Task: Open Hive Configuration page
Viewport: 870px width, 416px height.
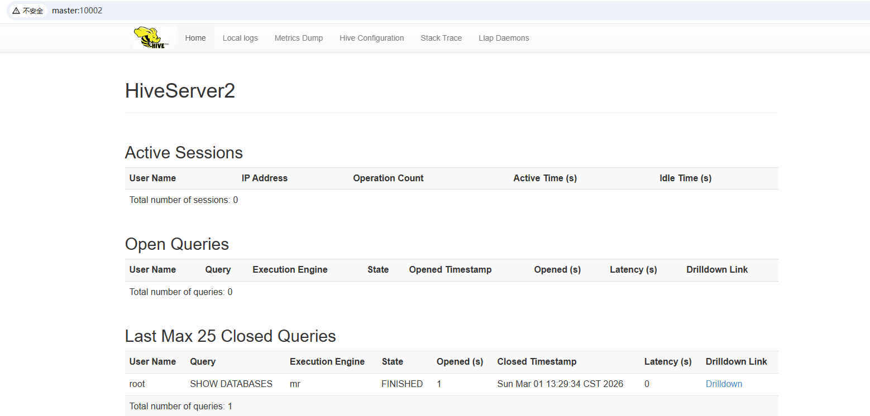Action: click(372, 38)
